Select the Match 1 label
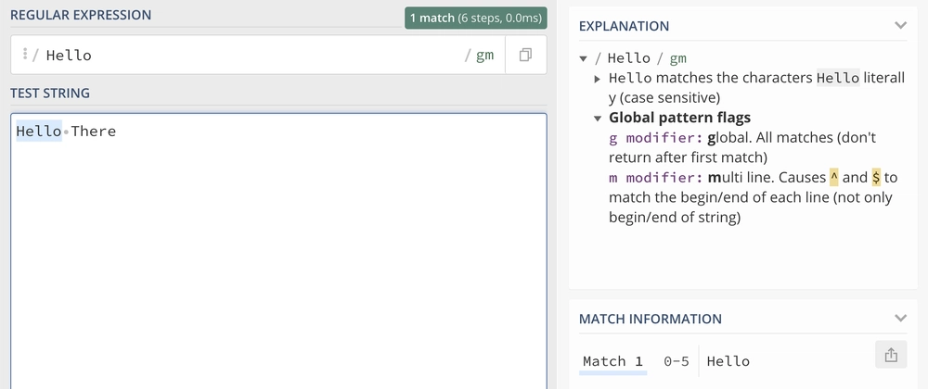Screen dimensions: 928x389 pyautogui.click(x=612, y=361)
